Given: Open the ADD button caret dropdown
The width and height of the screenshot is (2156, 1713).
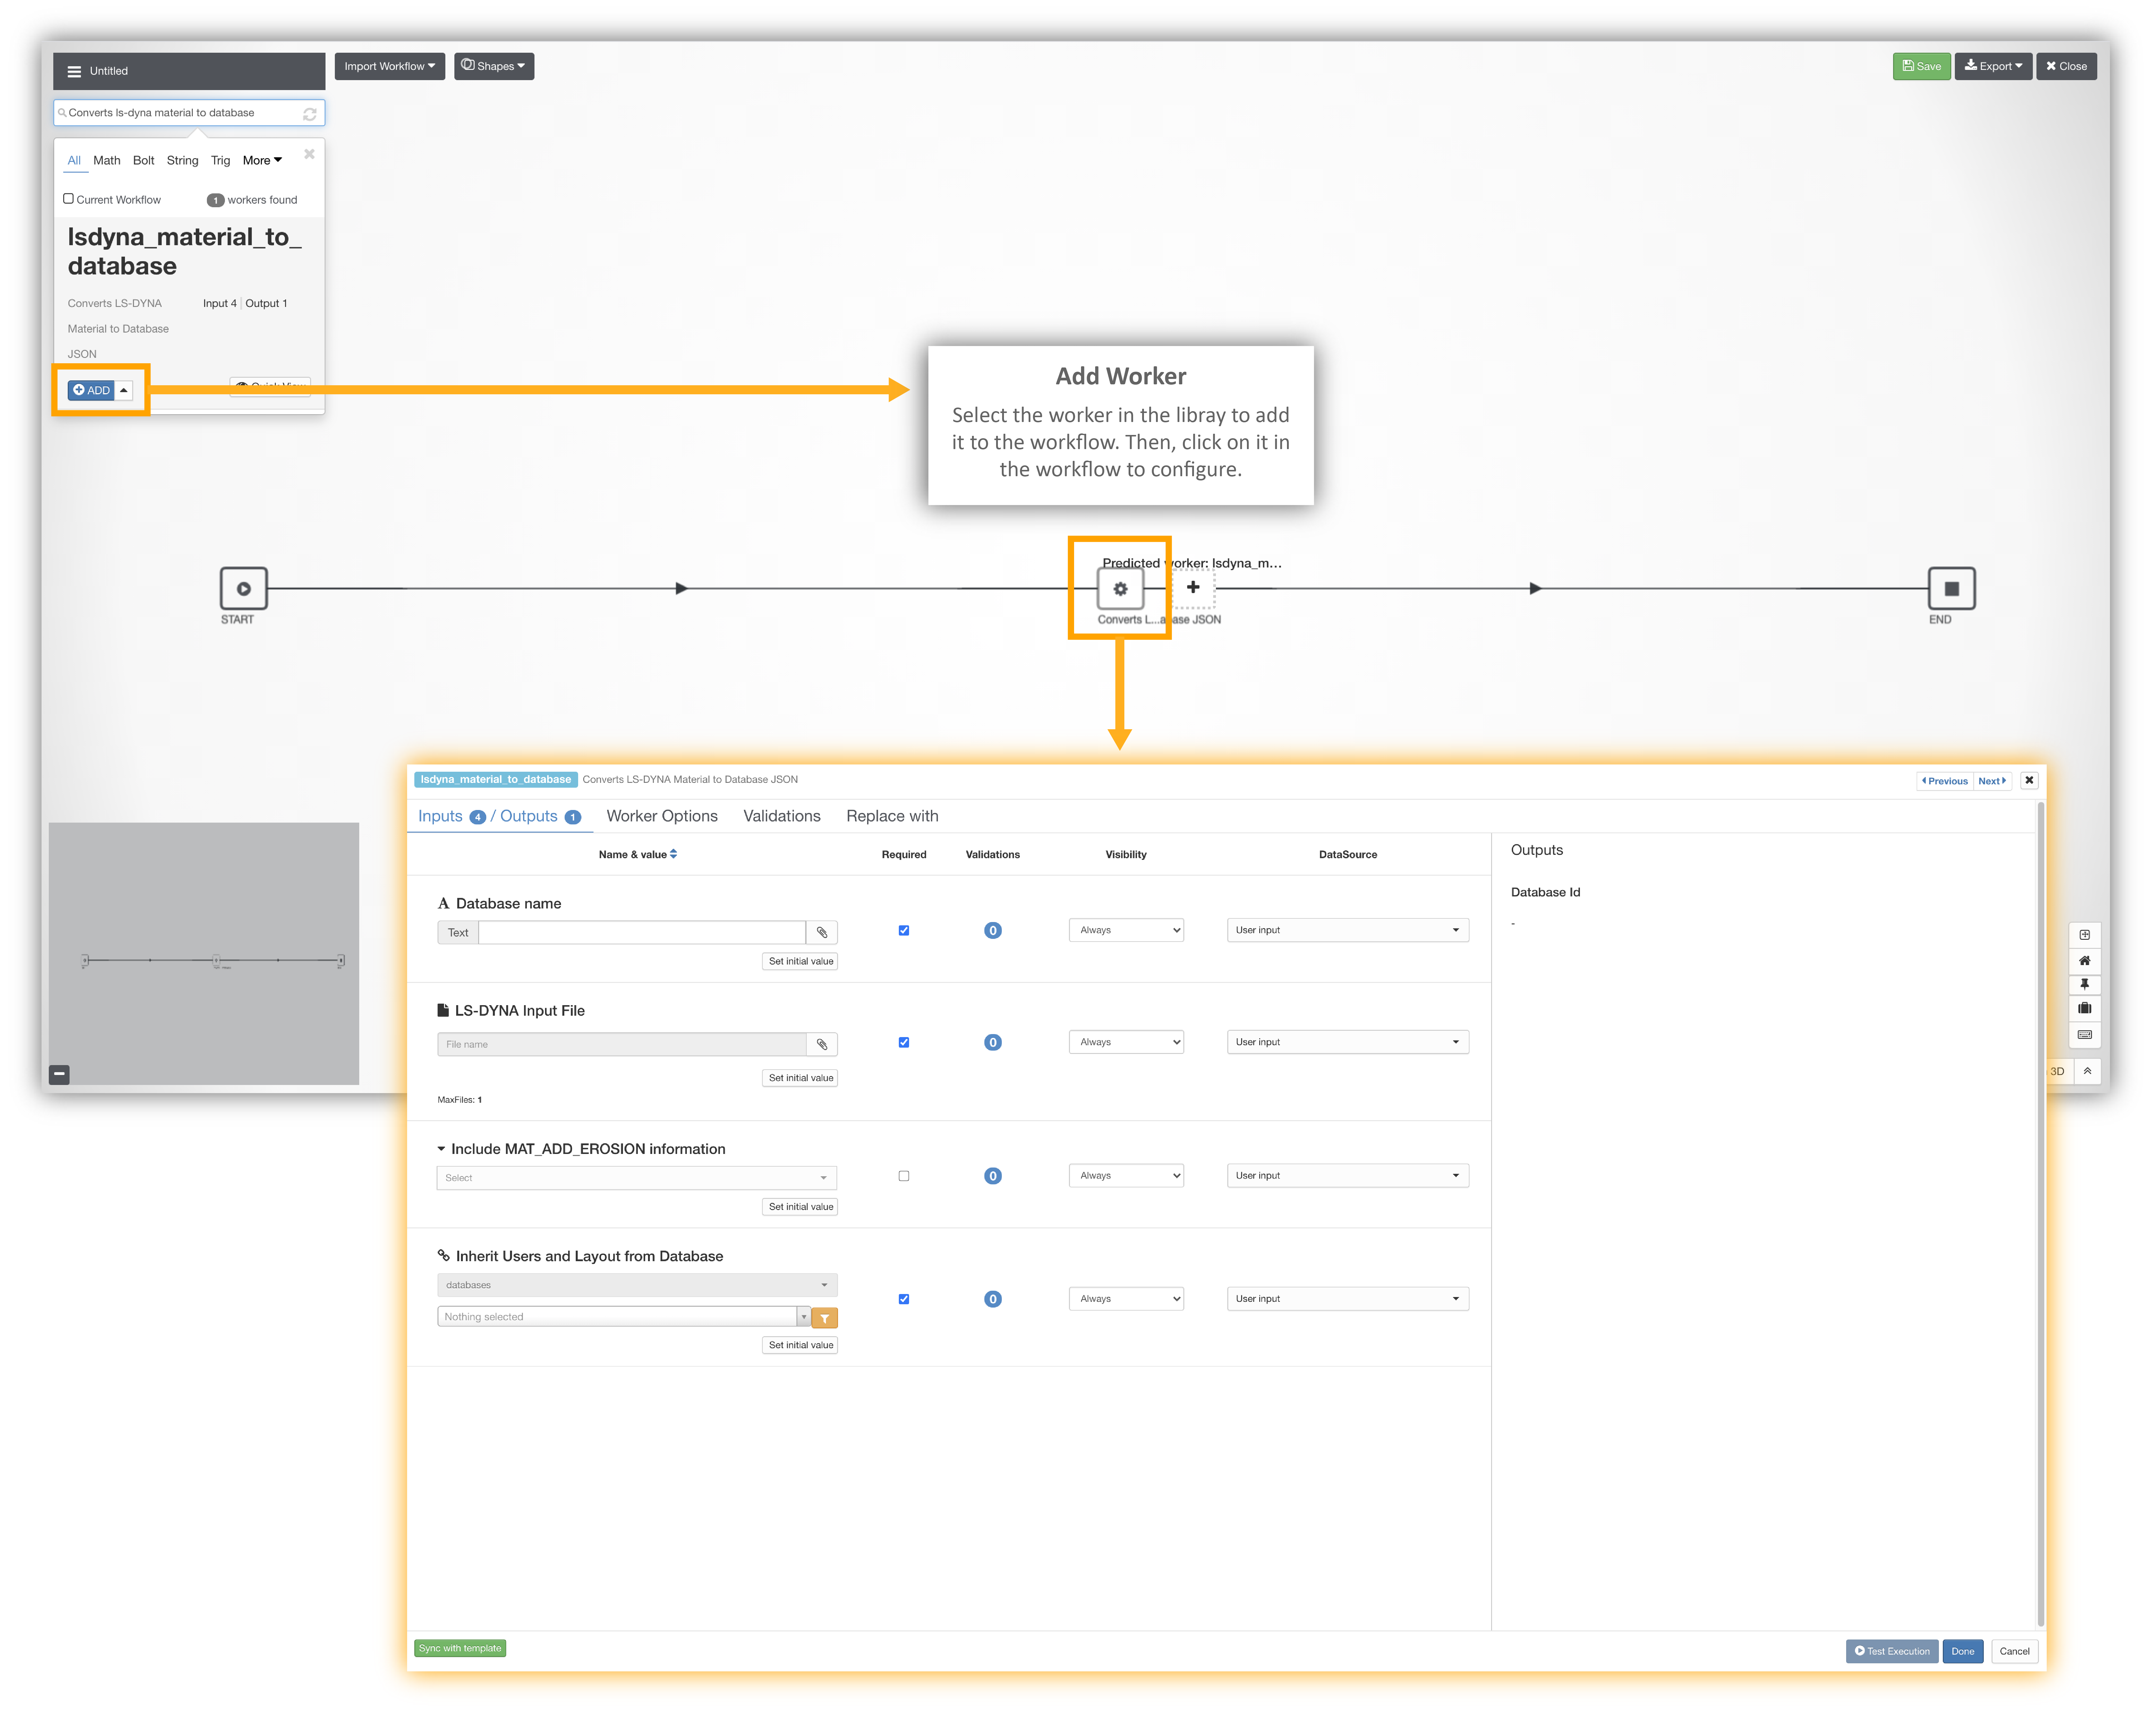Looking at the screenshot, I should tap(124, 390).
